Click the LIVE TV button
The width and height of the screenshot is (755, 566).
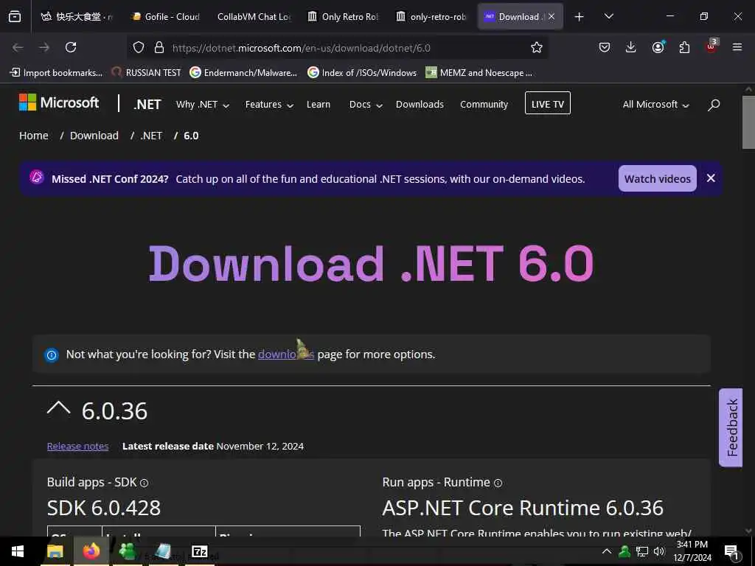pos(548,103)
